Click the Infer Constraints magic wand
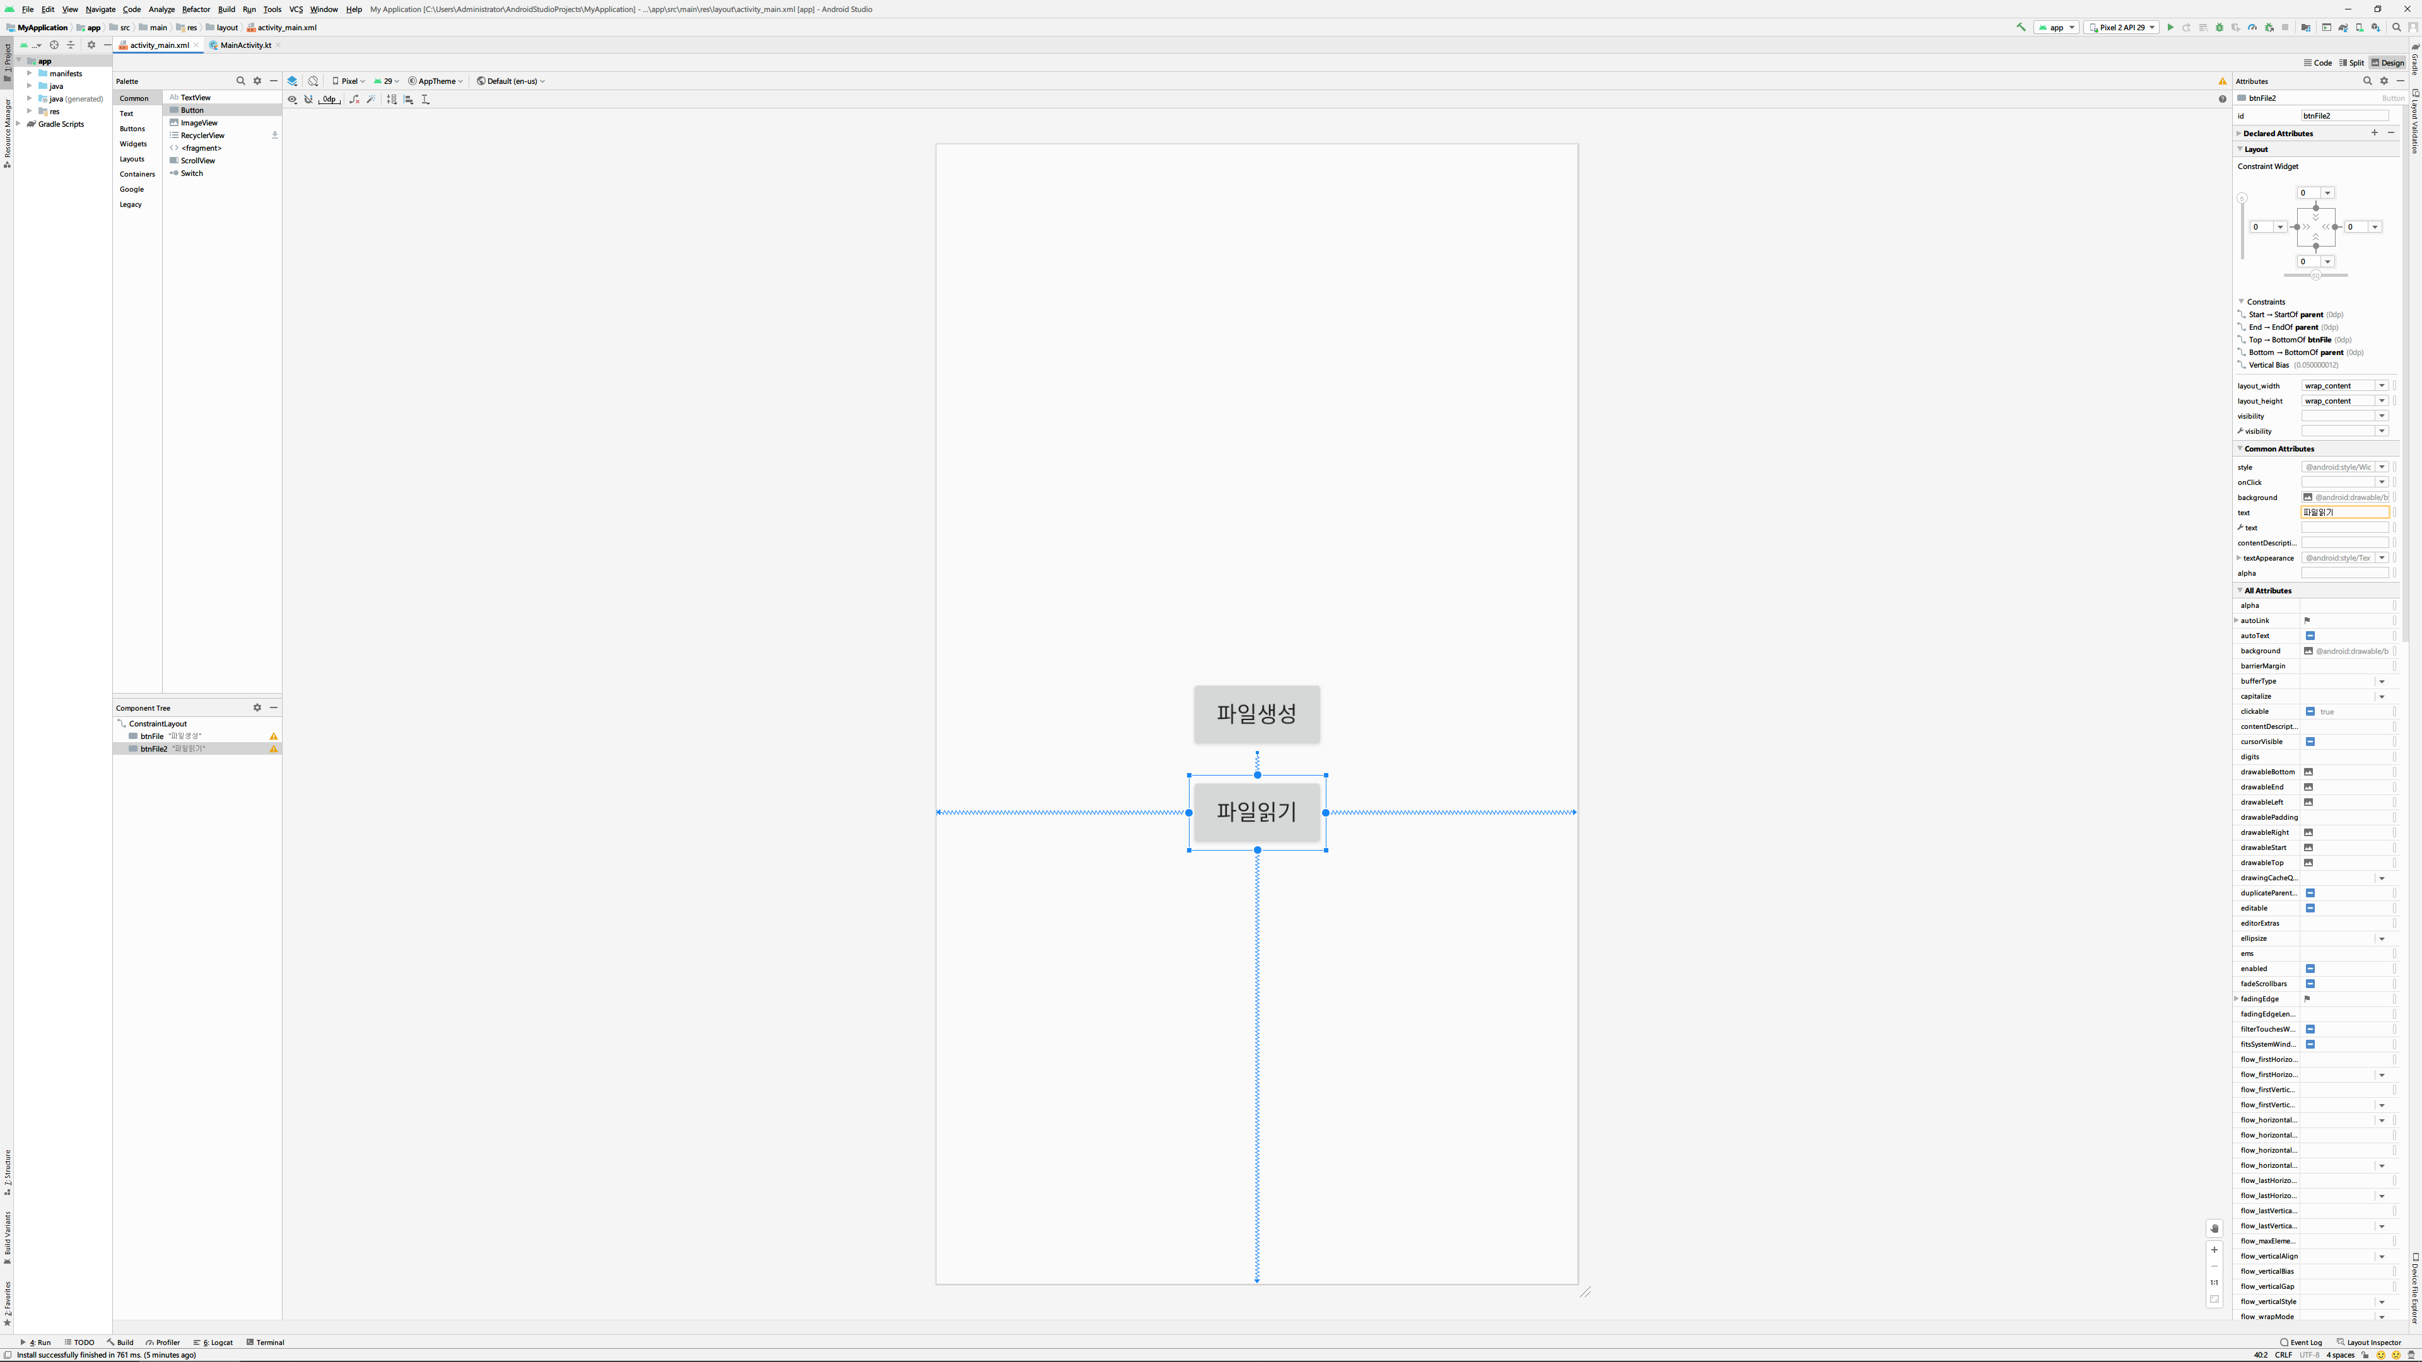 (371, 99)
